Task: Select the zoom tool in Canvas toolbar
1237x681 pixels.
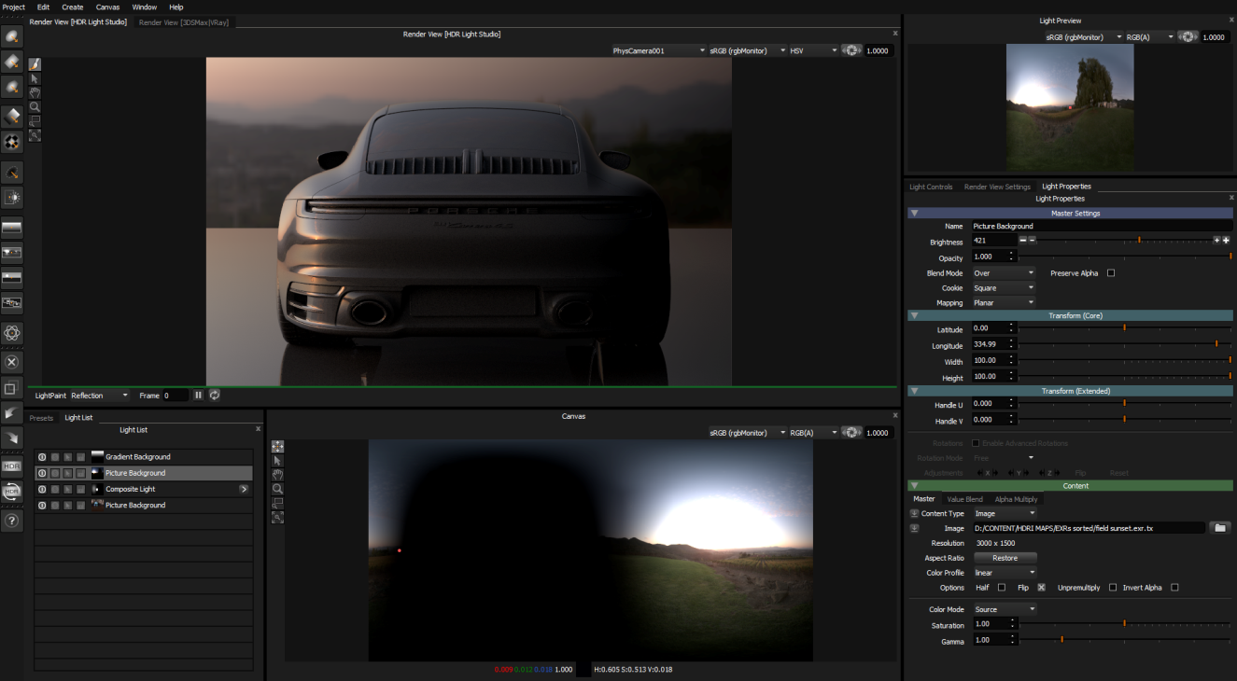Action: pyautogui.click(x=277, y=489)
